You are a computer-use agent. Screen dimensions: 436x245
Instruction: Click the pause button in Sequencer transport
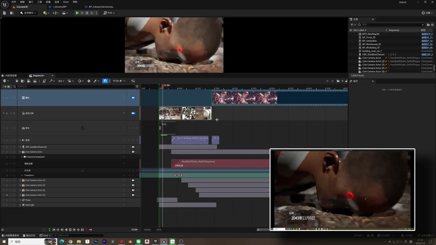(x=70, y=230)
